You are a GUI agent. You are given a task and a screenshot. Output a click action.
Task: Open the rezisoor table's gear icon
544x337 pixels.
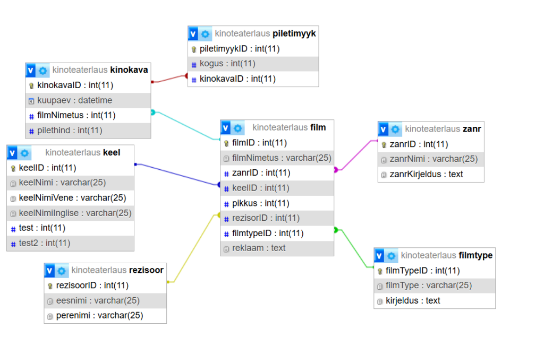click(x=62, y=271)
